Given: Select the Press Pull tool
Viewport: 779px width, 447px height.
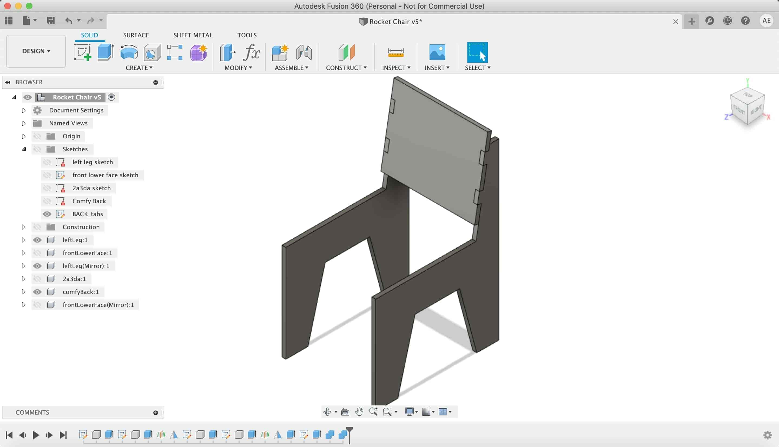Looking at the screenshot, I should coord(228,52).
